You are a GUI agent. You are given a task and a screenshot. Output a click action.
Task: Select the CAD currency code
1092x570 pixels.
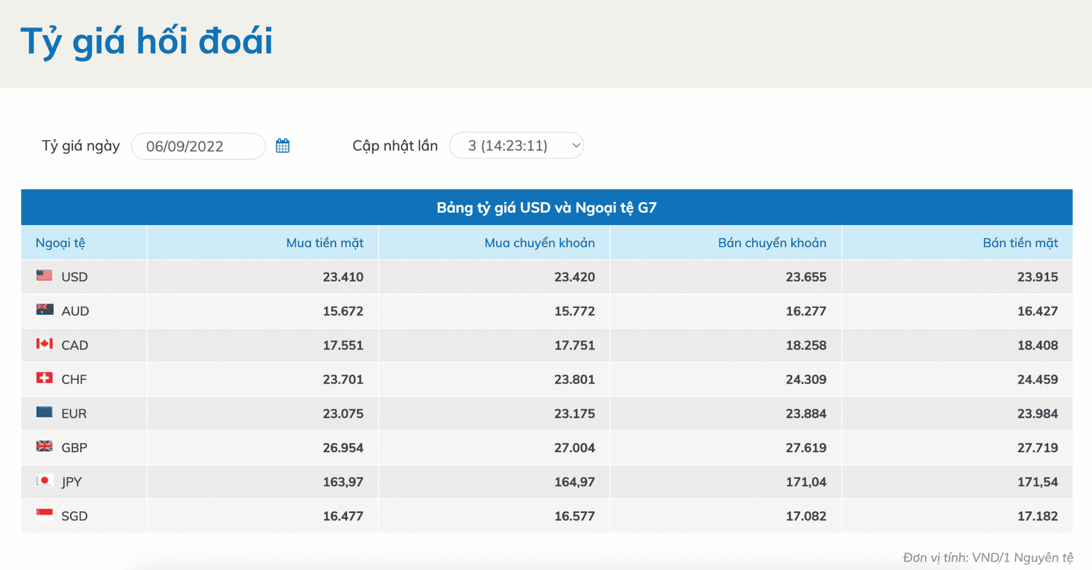tap(75, 345)
